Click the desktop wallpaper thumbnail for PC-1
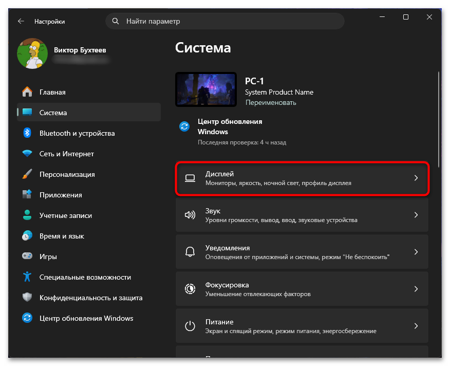The width and height of the screenshot is (450, 366). [x=206, y=89]
